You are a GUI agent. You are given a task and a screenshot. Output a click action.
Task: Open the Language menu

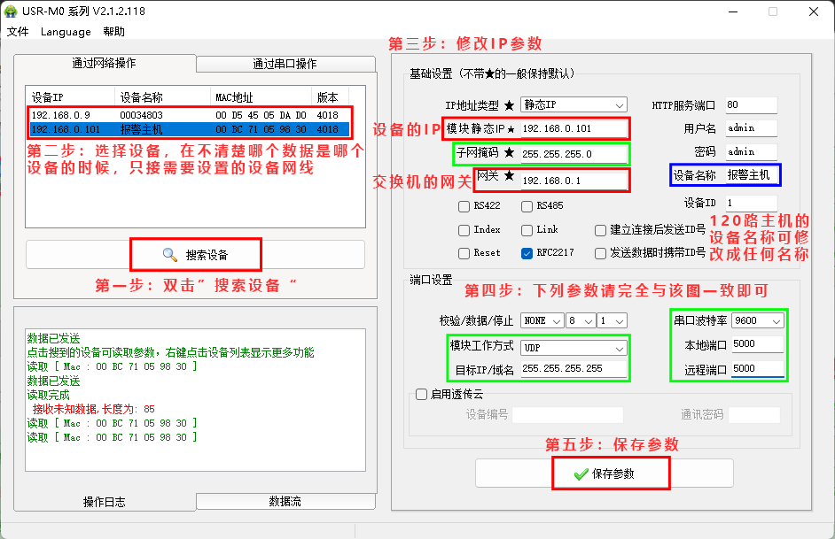(x=66, y=32)
